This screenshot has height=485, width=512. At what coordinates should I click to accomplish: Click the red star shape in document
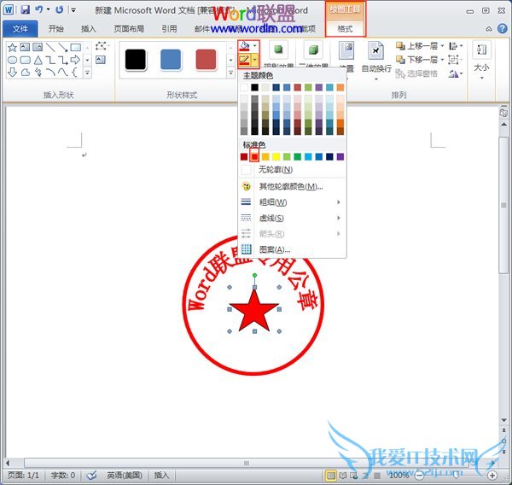pos(254,313)
